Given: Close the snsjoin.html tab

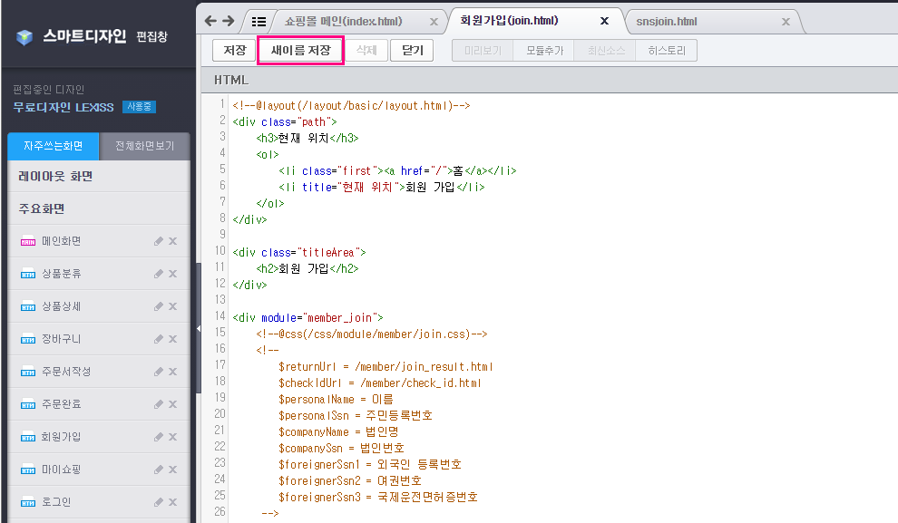Looking at the screenshot, I should (x=786, y=22).
